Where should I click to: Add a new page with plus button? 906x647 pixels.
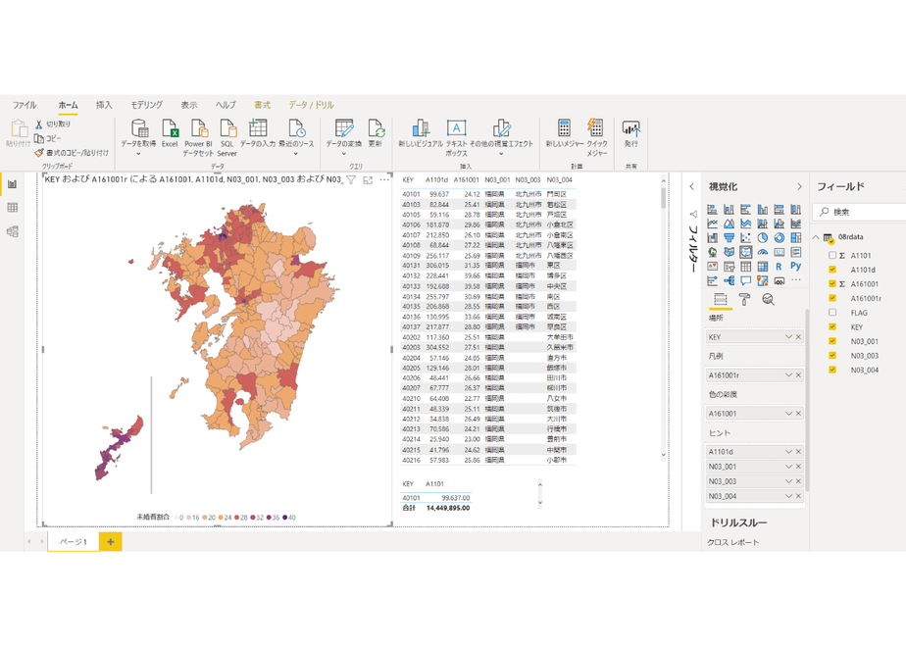111,542
